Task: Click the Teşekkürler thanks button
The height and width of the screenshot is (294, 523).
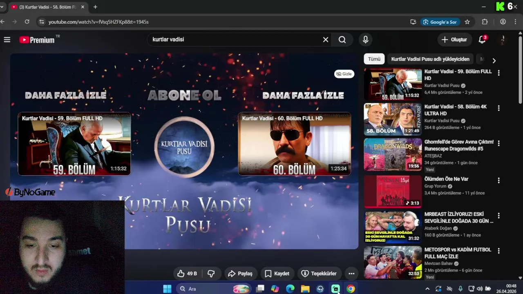Action: (319, 274)
